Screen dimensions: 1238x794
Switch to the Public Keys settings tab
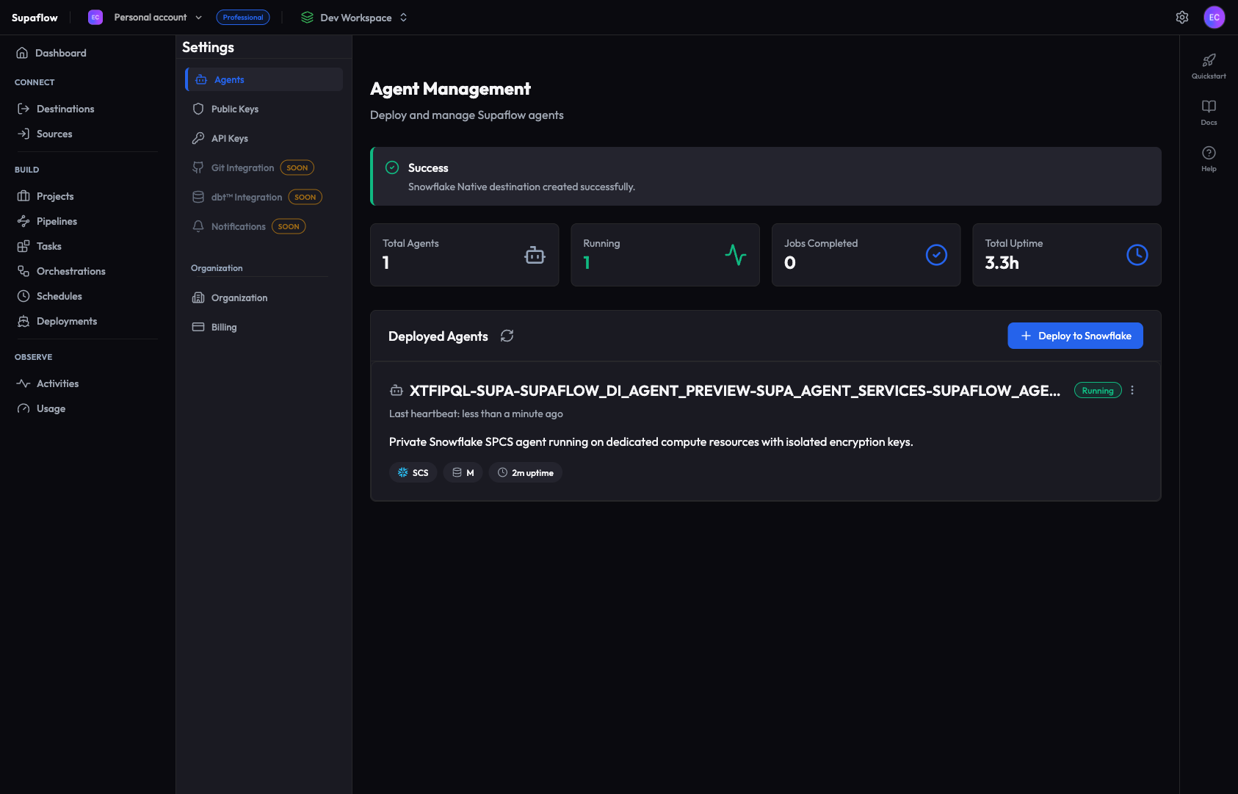click(x=234, y=109)
